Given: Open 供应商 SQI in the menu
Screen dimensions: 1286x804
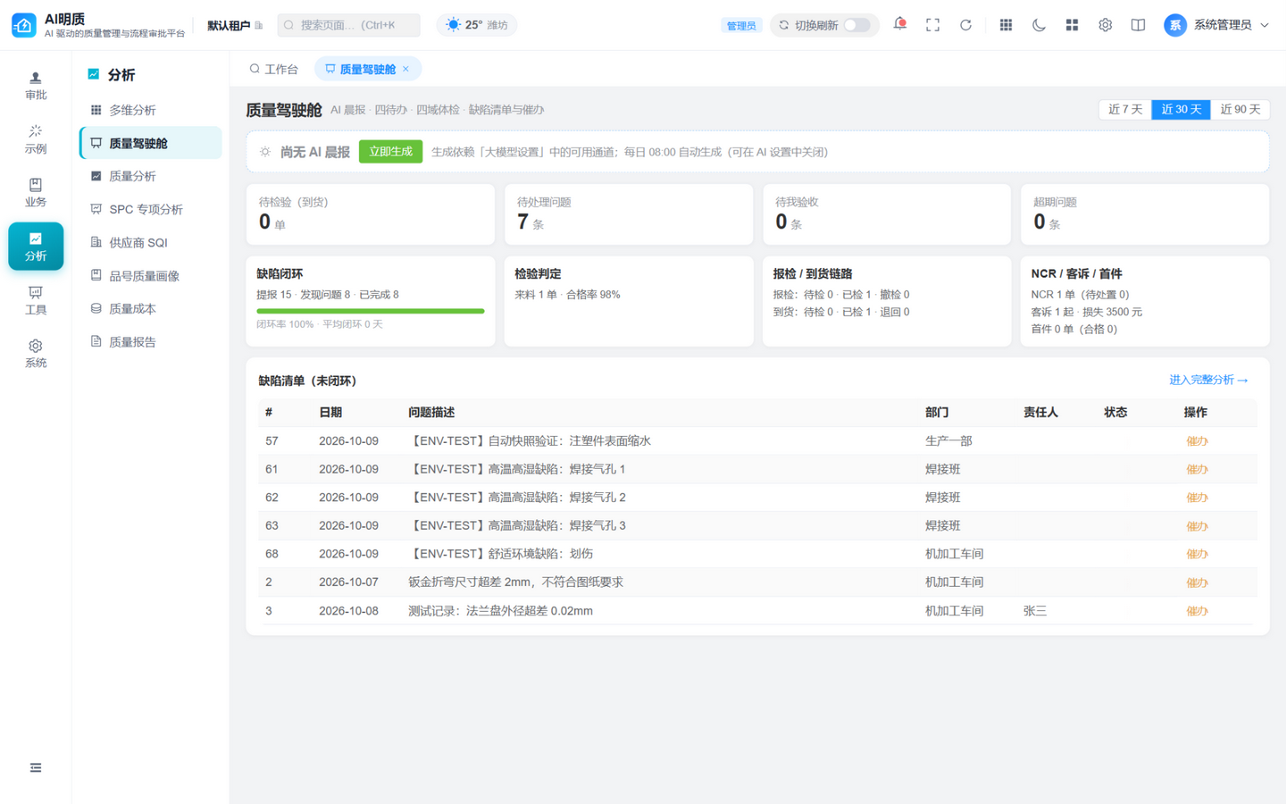Looking at the screenshot, I should [x=150, y=242].
